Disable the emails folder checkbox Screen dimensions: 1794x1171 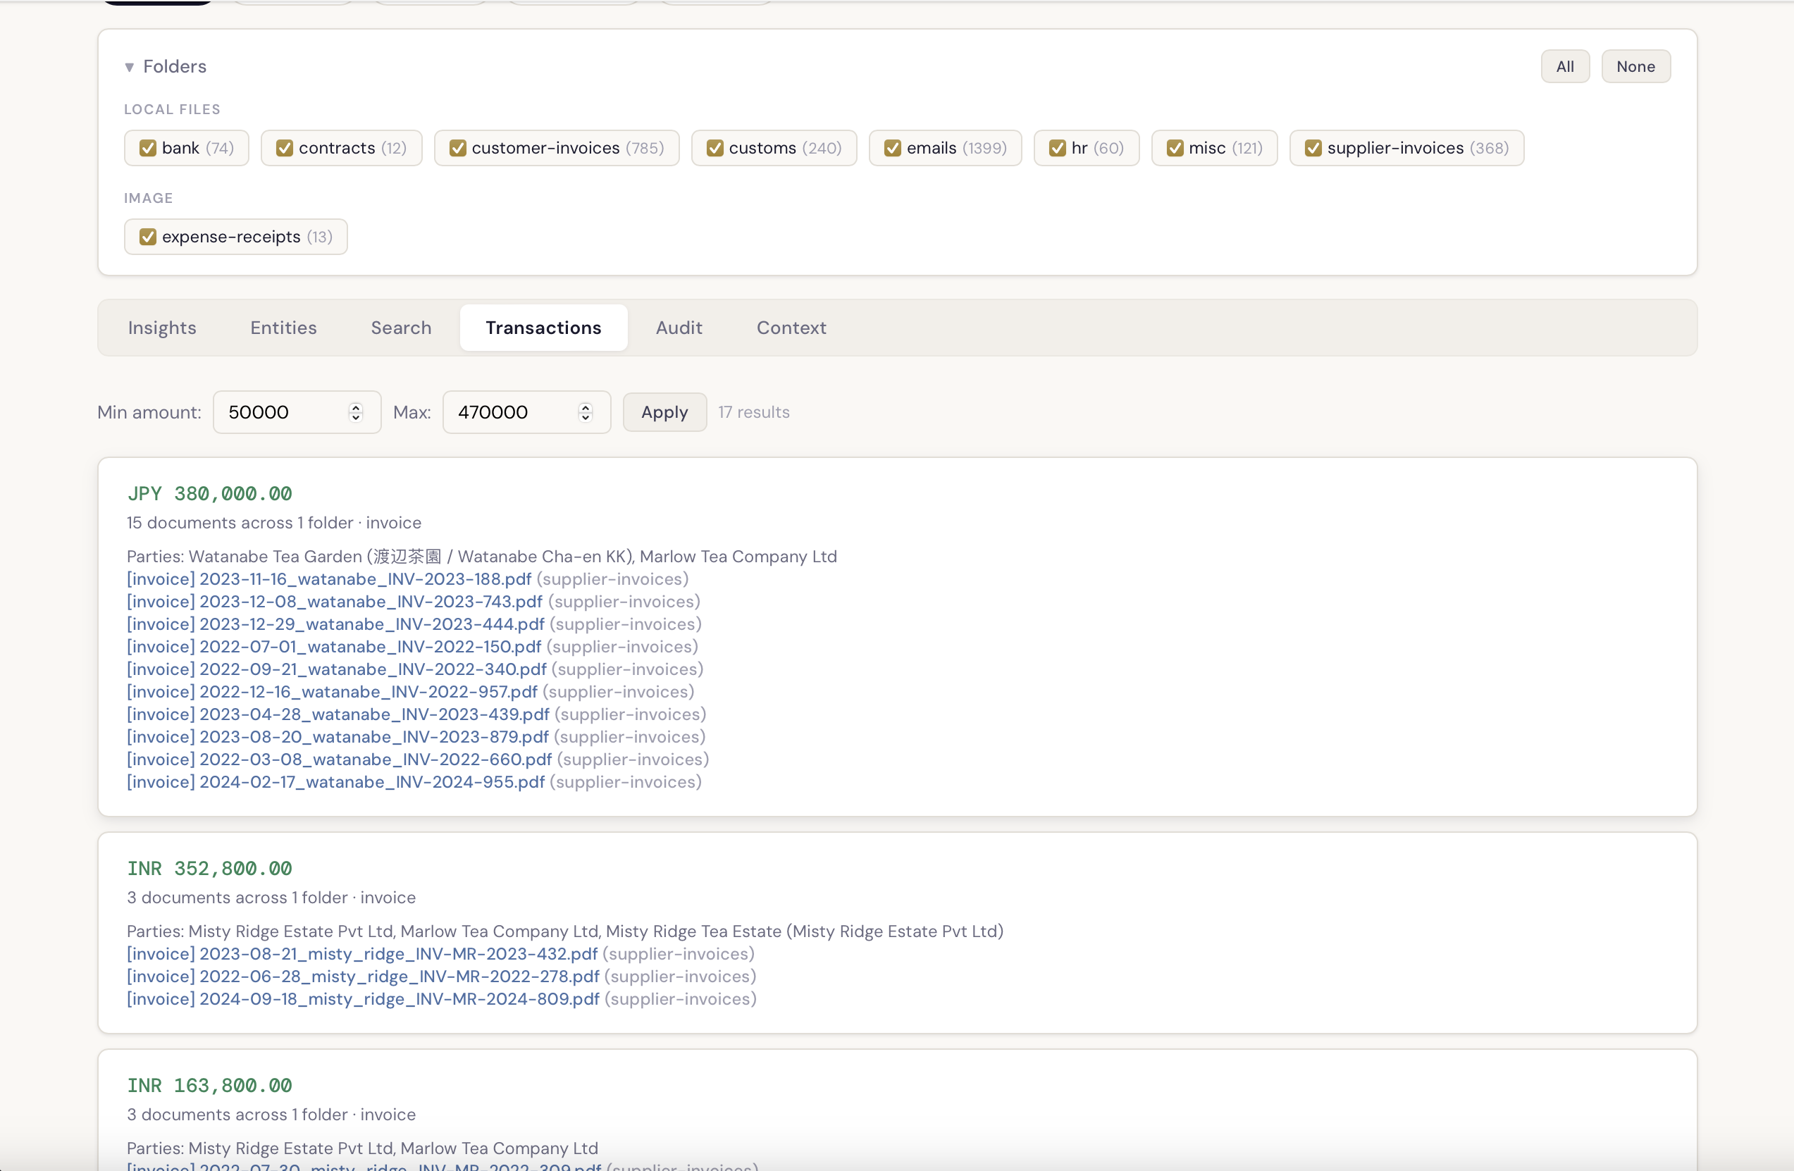893,148
